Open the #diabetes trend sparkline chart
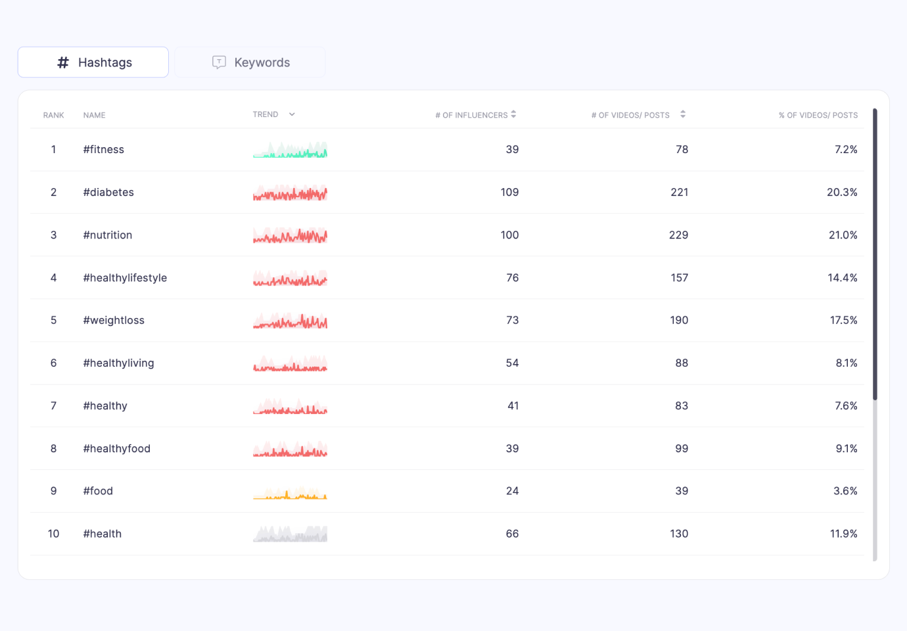Image resolution: width=907 pixels, height=631 pixels. (290, 193)
